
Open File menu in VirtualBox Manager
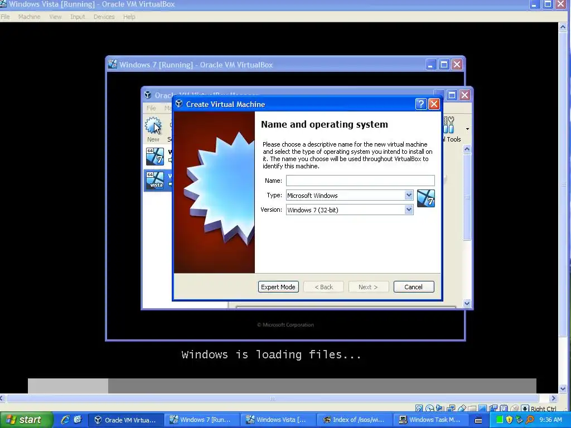click(151, 108)
